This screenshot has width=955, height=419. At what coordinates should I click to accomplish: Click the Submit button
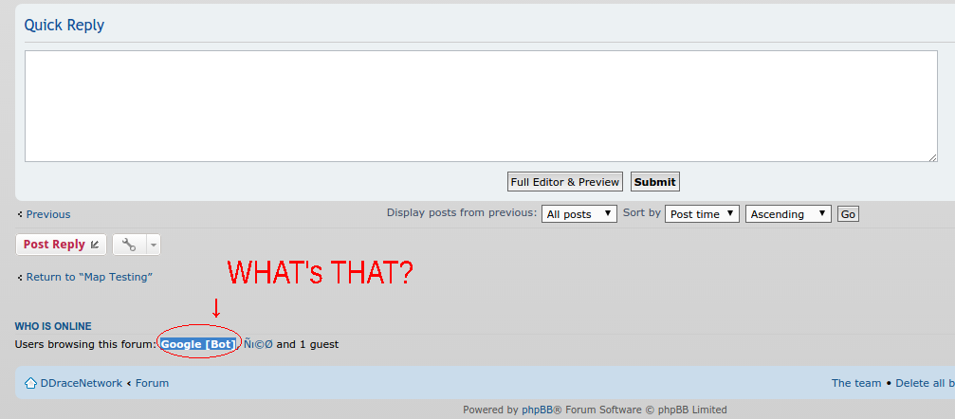654,181
